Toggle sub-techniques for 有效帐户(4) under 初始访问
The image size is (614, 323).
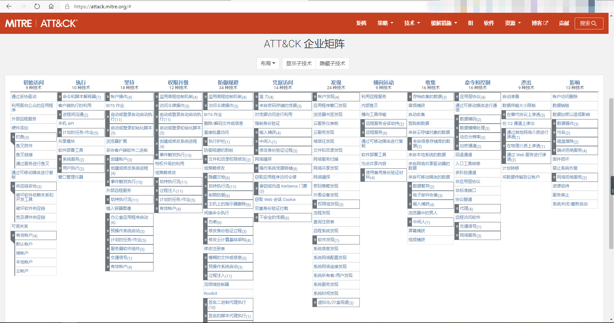13,235
